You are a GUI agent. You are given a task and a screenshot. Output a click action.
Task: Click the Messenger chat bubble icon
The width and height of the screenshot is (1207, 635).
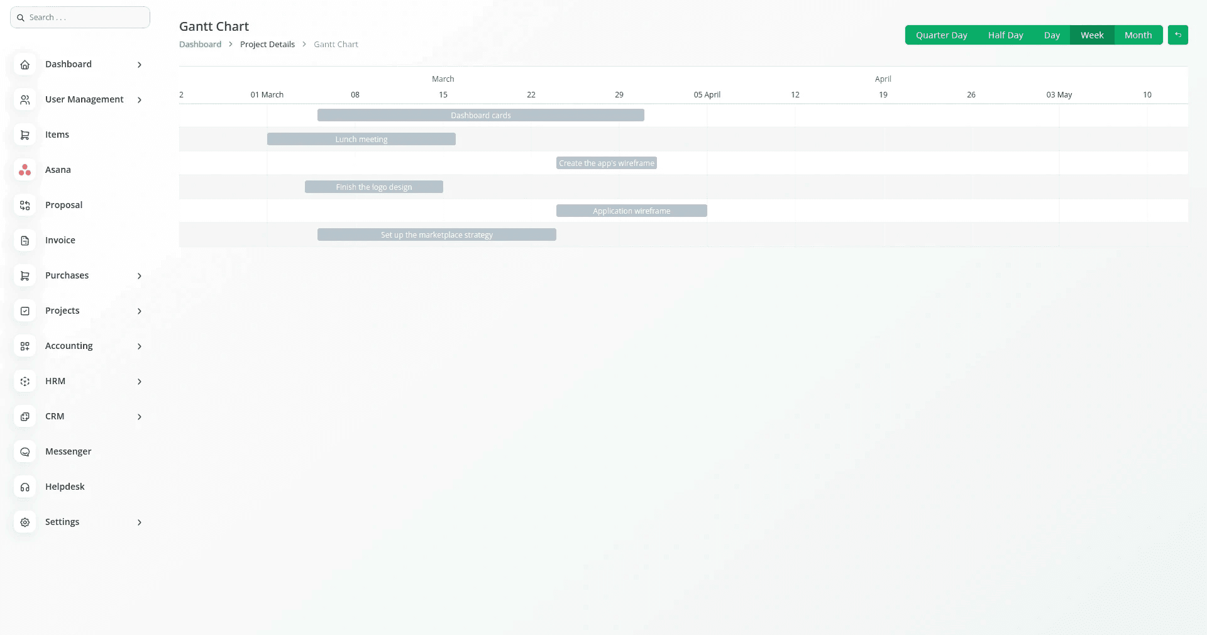25,452
